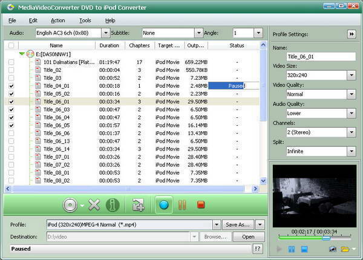This screenshot has height=260, width=363.
Task: Select the Title_06_03 row
Action: tap(132, 109)
